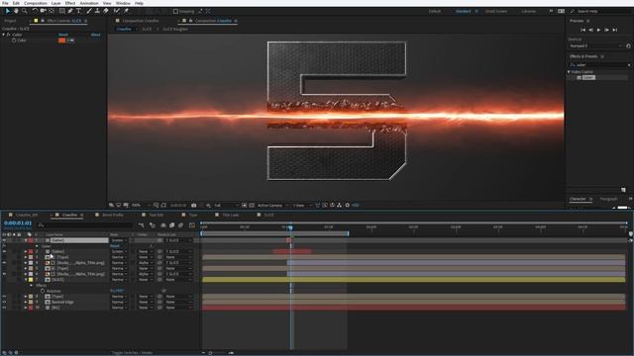Select the Eraser tool
This screenshot has height=356, width=634.
point(106,11)
